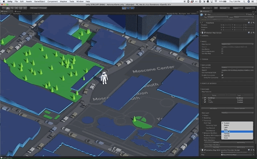Select the Hand tool in toolbar
Viewport: 257px width, 159px height.
coord(4,8)
